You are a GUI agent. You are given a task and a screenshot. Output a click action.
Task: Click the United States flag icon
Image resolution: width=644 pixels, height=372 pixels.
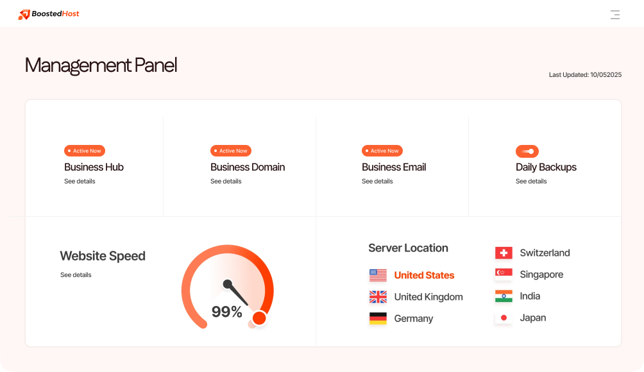pyautogui.click(x=378, y=275)
